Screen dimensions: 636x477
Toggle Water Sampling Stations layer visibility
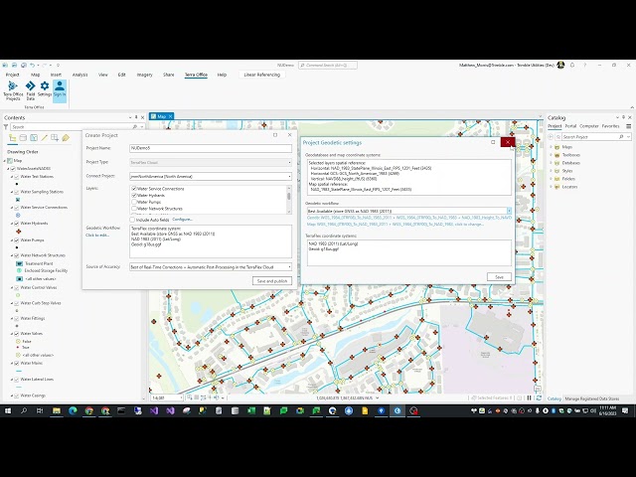(x=17, y=192)
